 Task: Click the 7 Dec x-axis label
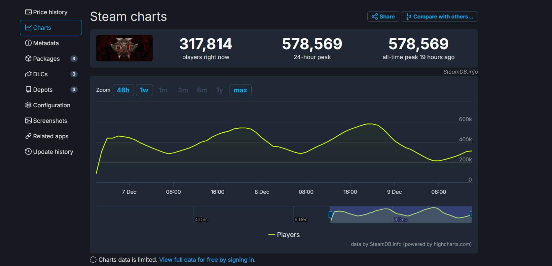129,192
